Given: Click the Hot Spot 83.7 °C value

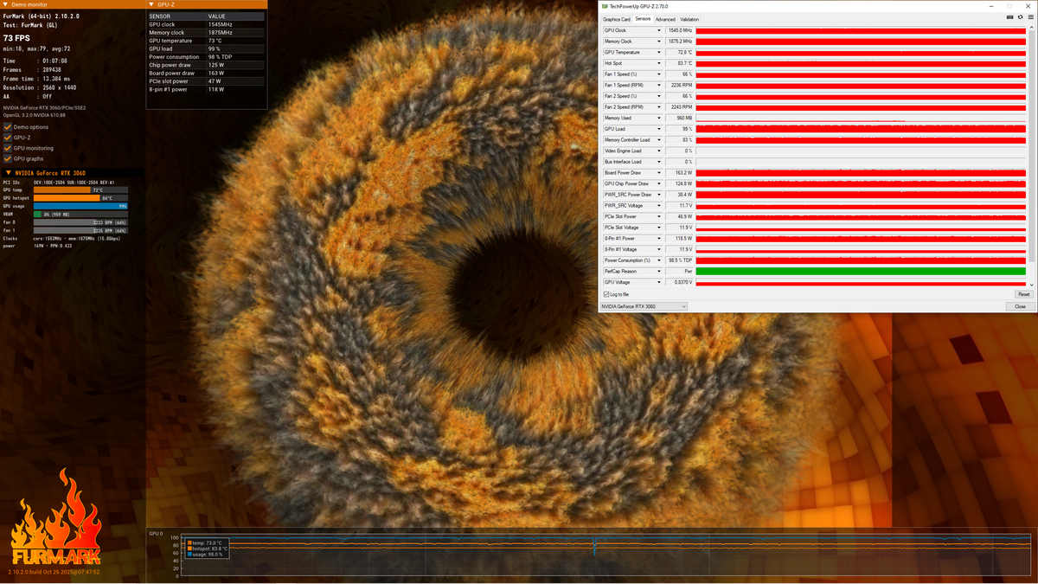Looking at the screenshot, I should click(680, 63).
